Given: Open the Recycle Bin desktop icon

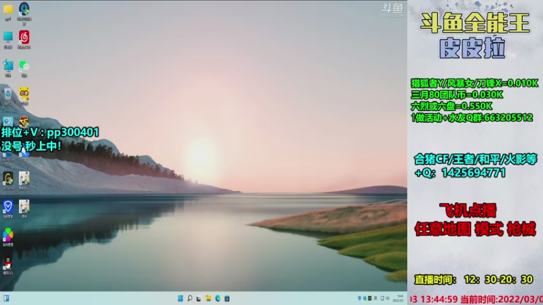Looking at the screenshot, I should coord(8,94).
